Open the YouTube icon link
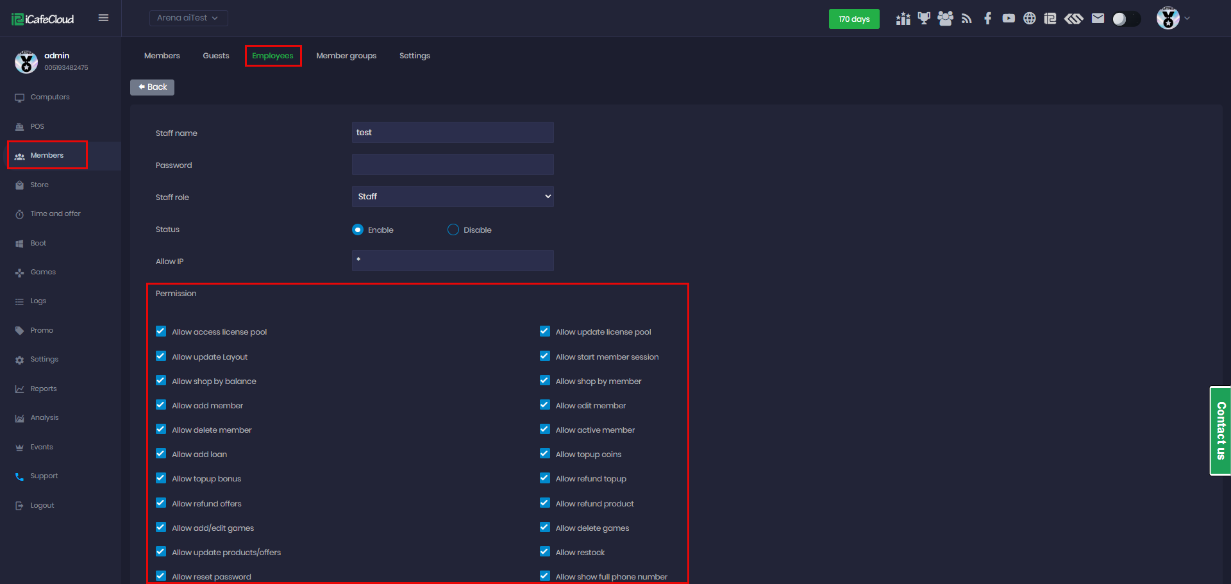Viewport: 1231px width, 584px height. (1009, 19)
